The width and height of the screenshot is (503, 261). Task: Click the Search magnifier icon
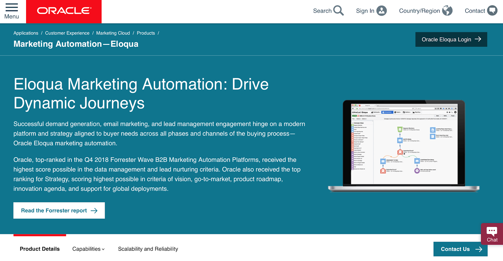click(x=339, y=11)
